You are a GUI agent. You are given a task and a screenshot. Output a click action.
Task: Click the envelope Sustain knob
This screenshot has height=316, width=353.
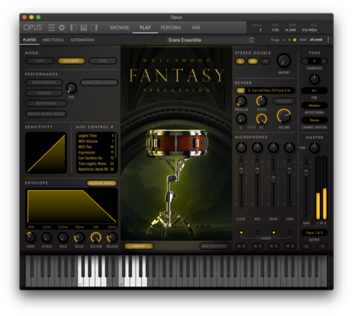(96, 238)
